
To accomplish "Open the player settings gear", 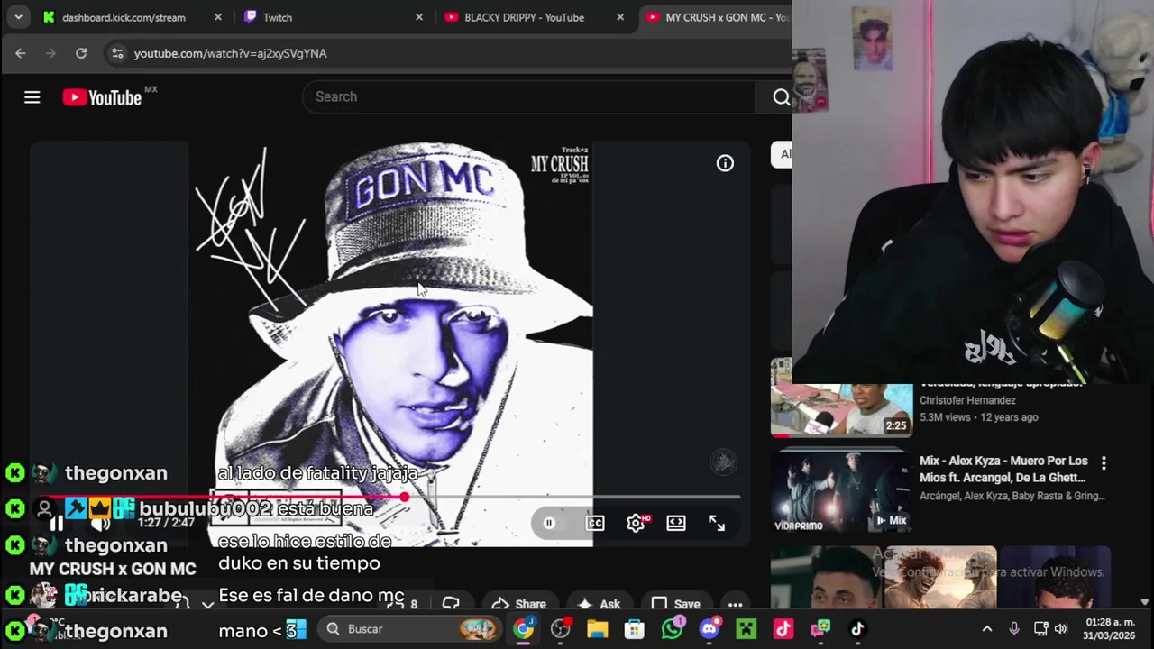I will 636,523.
